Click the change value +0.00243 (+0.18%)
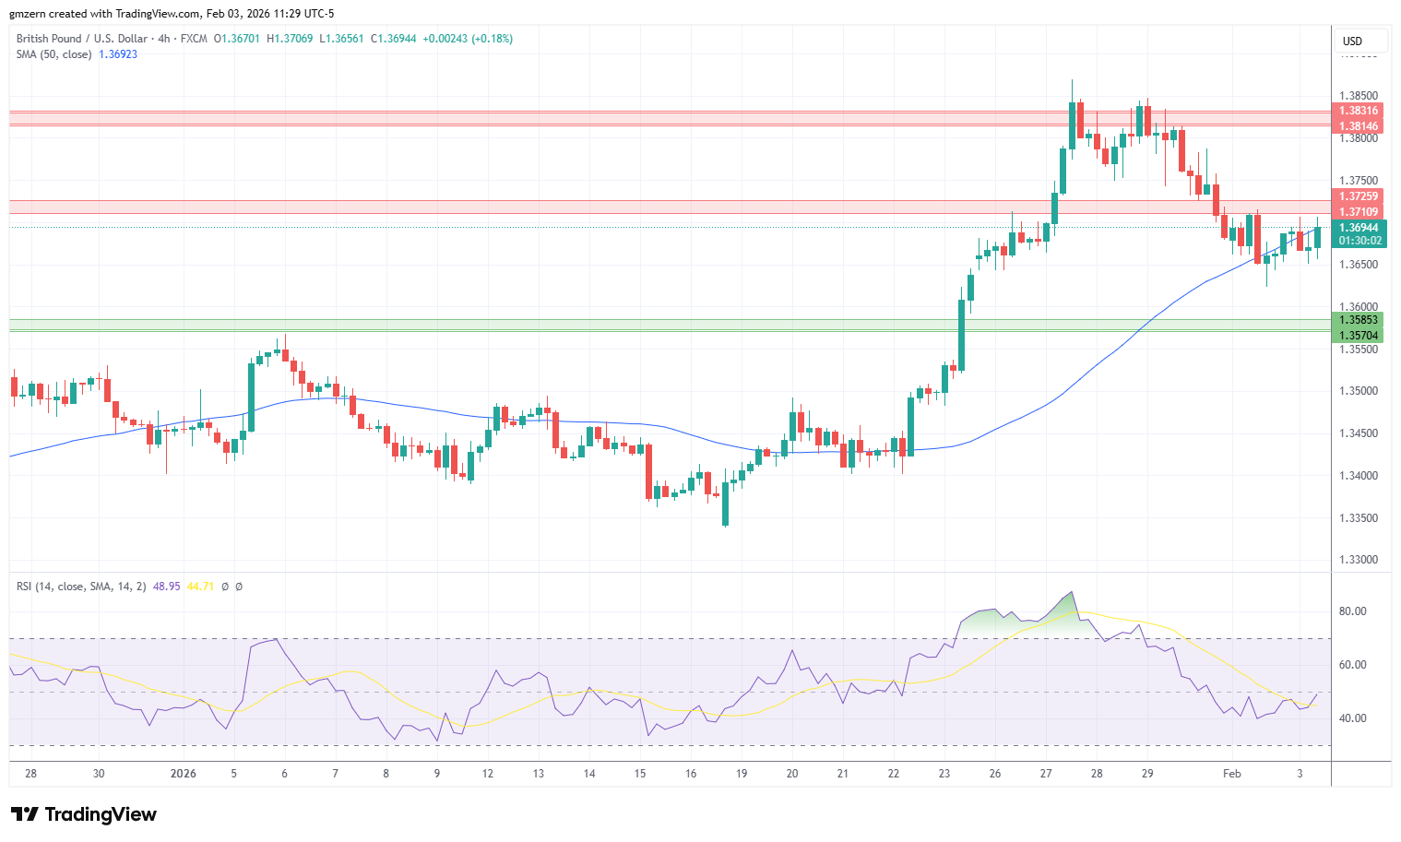This screenshot has width=1401, height=842. click(x=468, y=39)
